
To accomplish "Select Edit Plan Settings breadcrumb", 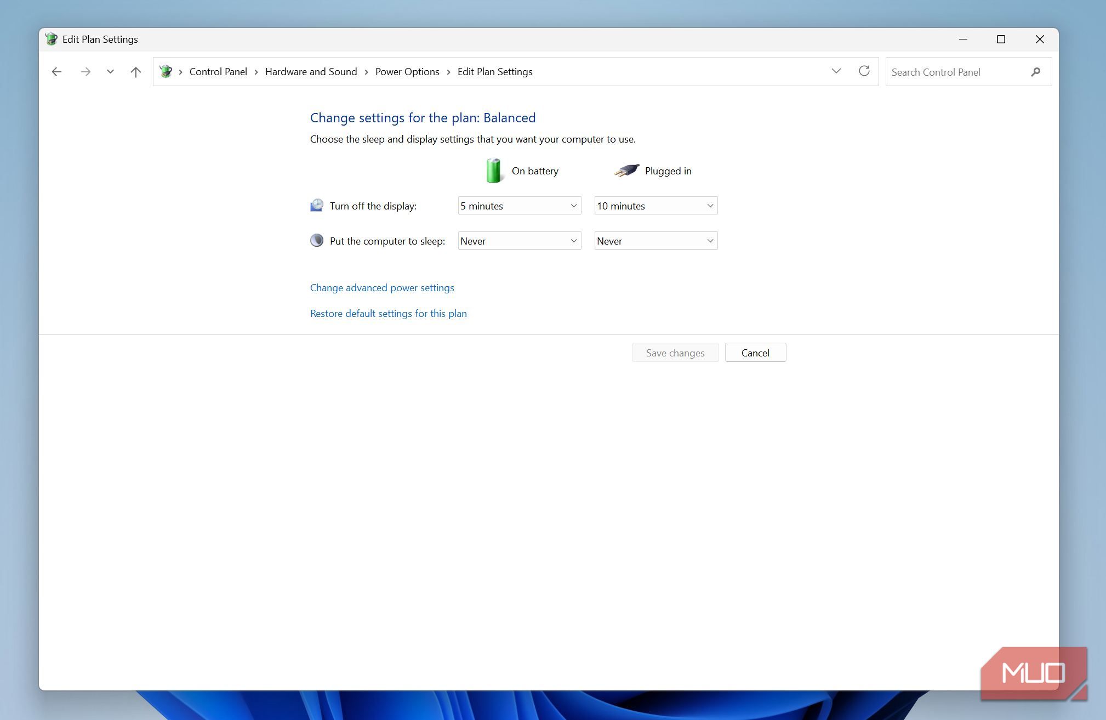I will (x=495, y=72).
